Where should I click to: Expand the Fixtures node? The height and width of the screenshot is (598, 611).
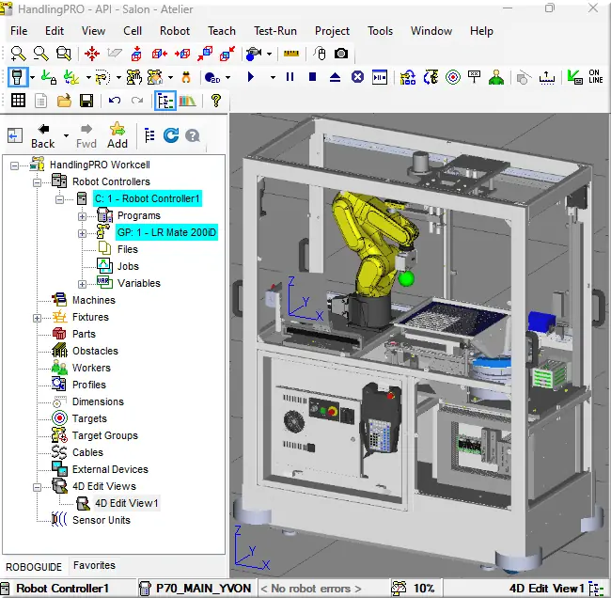(37, 318)
